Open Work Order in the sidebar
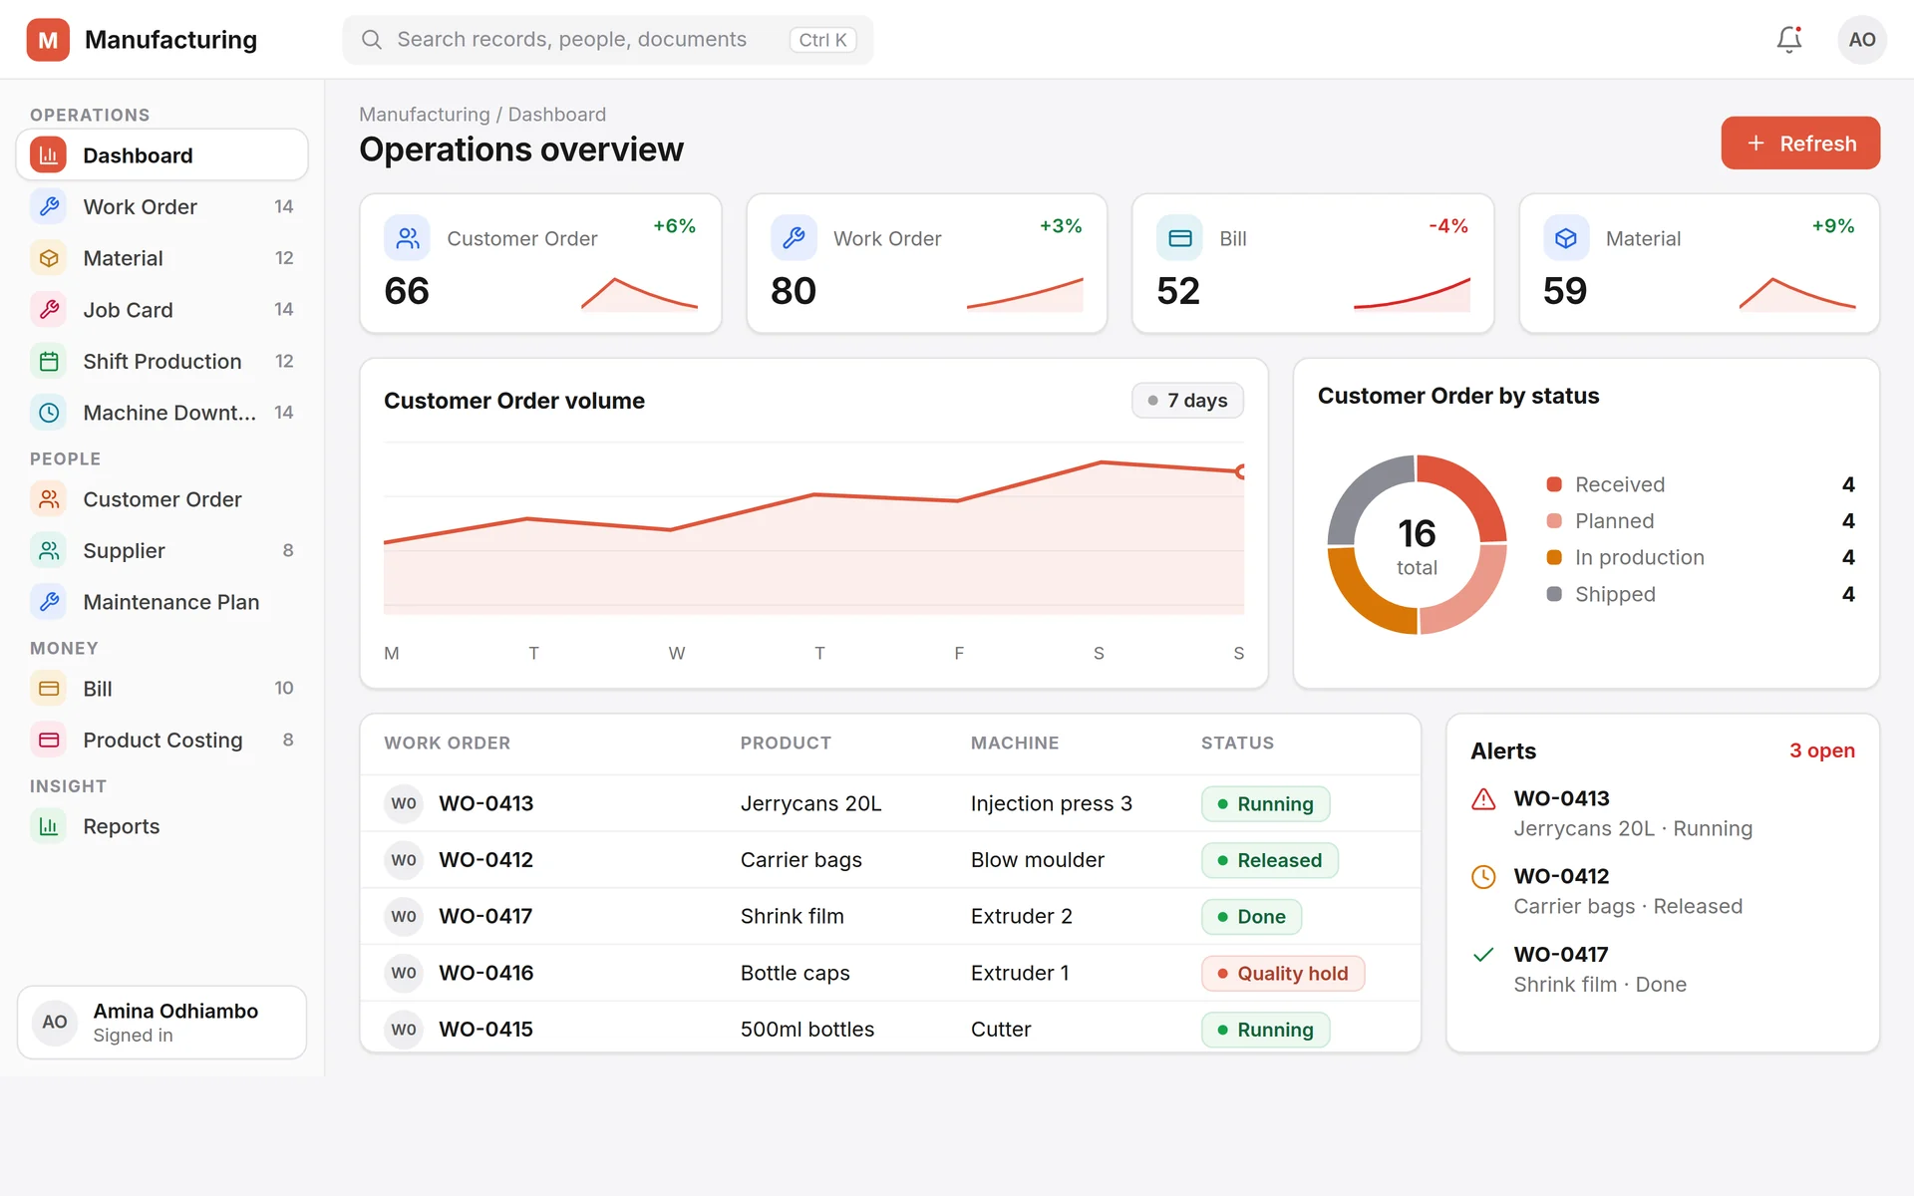The height and width of the screenshot is (1196, 1914). pyautogui.click(x=161, y=206)
